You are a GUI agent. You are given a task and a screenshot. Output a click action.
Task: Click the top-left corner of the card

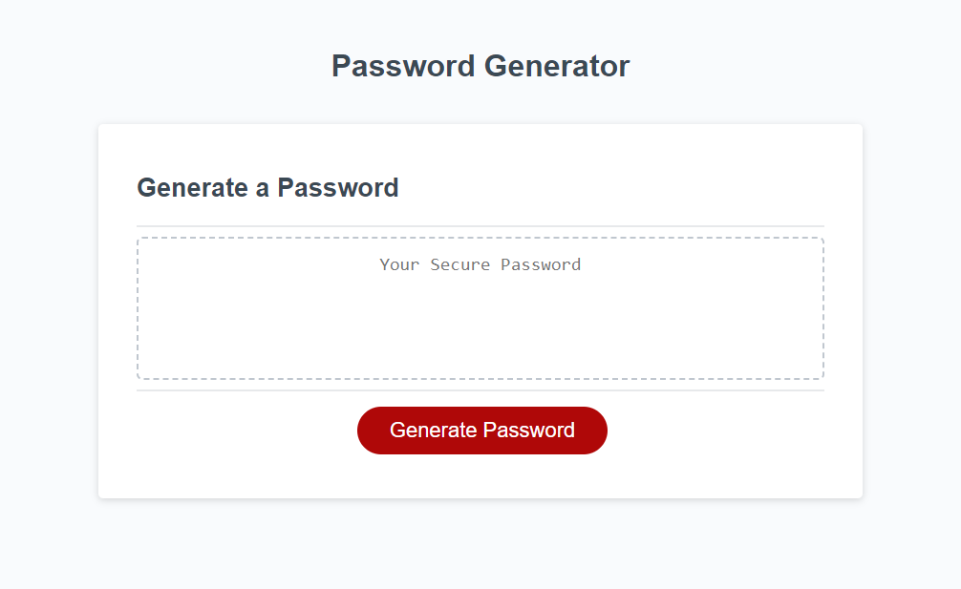coord(105,129)
